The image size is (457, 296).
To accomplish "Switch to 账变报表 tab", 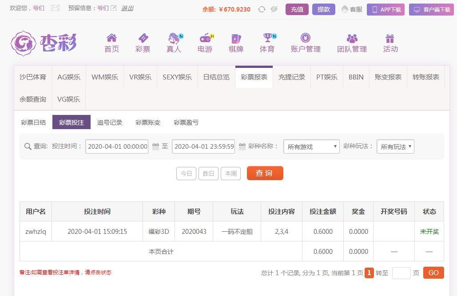I will [388, 77].
